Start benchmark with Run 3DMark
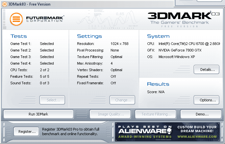 pyautogui.click(x=38, y=114)
